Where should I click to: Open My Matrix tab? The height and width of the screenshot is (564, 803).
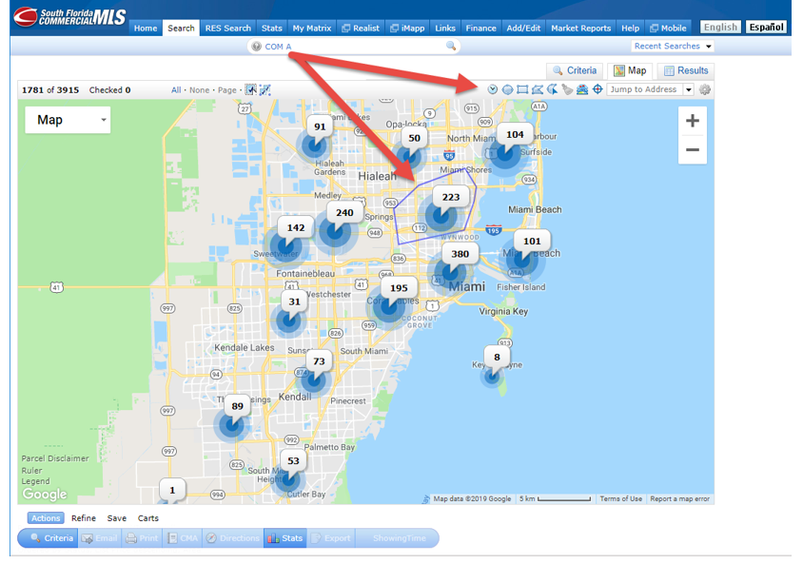click(x=312, y=29)
